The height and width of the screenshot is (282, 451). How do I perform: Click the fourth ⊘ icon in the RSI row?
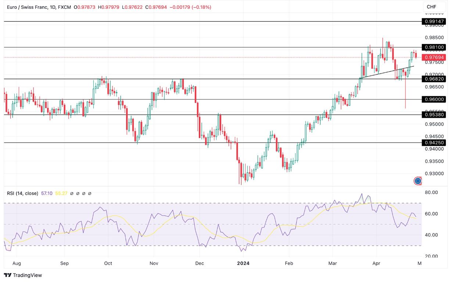tap(89, 194)
